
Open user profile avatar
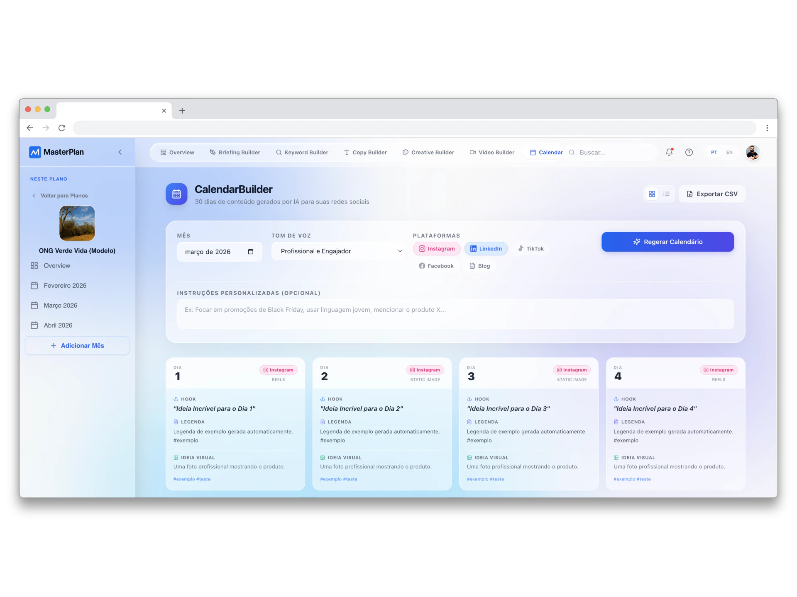pos(753,152)
